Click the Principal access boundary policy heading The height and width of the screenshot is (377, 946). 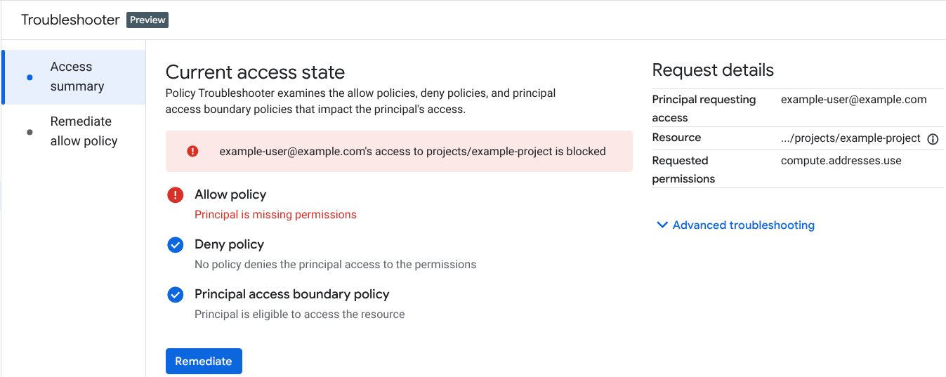tap(291, 294)
